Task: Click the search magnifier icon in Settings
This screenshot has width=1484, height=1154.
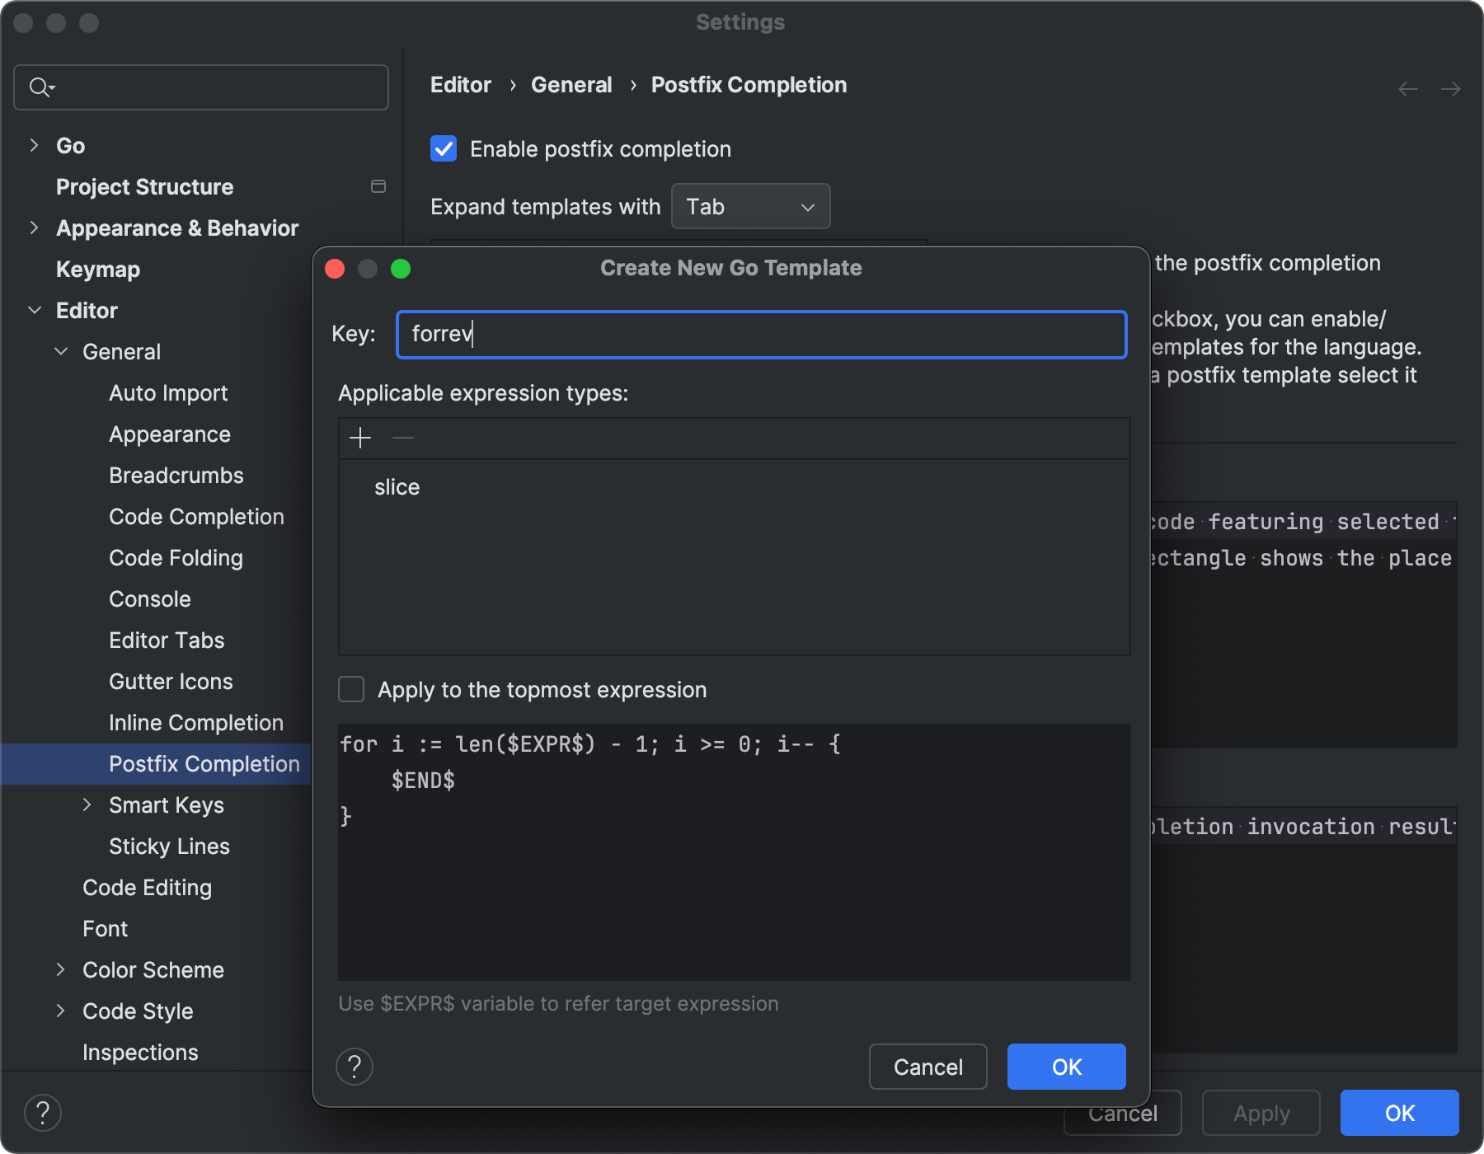Action: pyautogui.click(x=40, y=87)
